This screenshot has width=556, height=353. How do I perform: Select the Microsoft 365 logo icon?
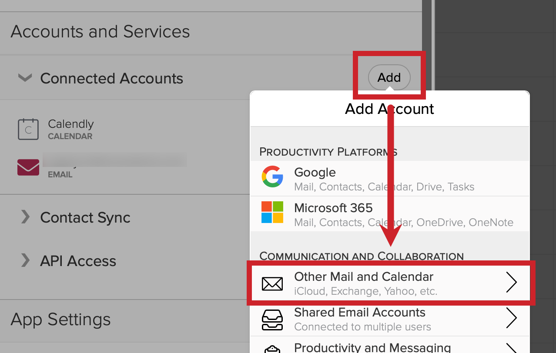(272, 212)
